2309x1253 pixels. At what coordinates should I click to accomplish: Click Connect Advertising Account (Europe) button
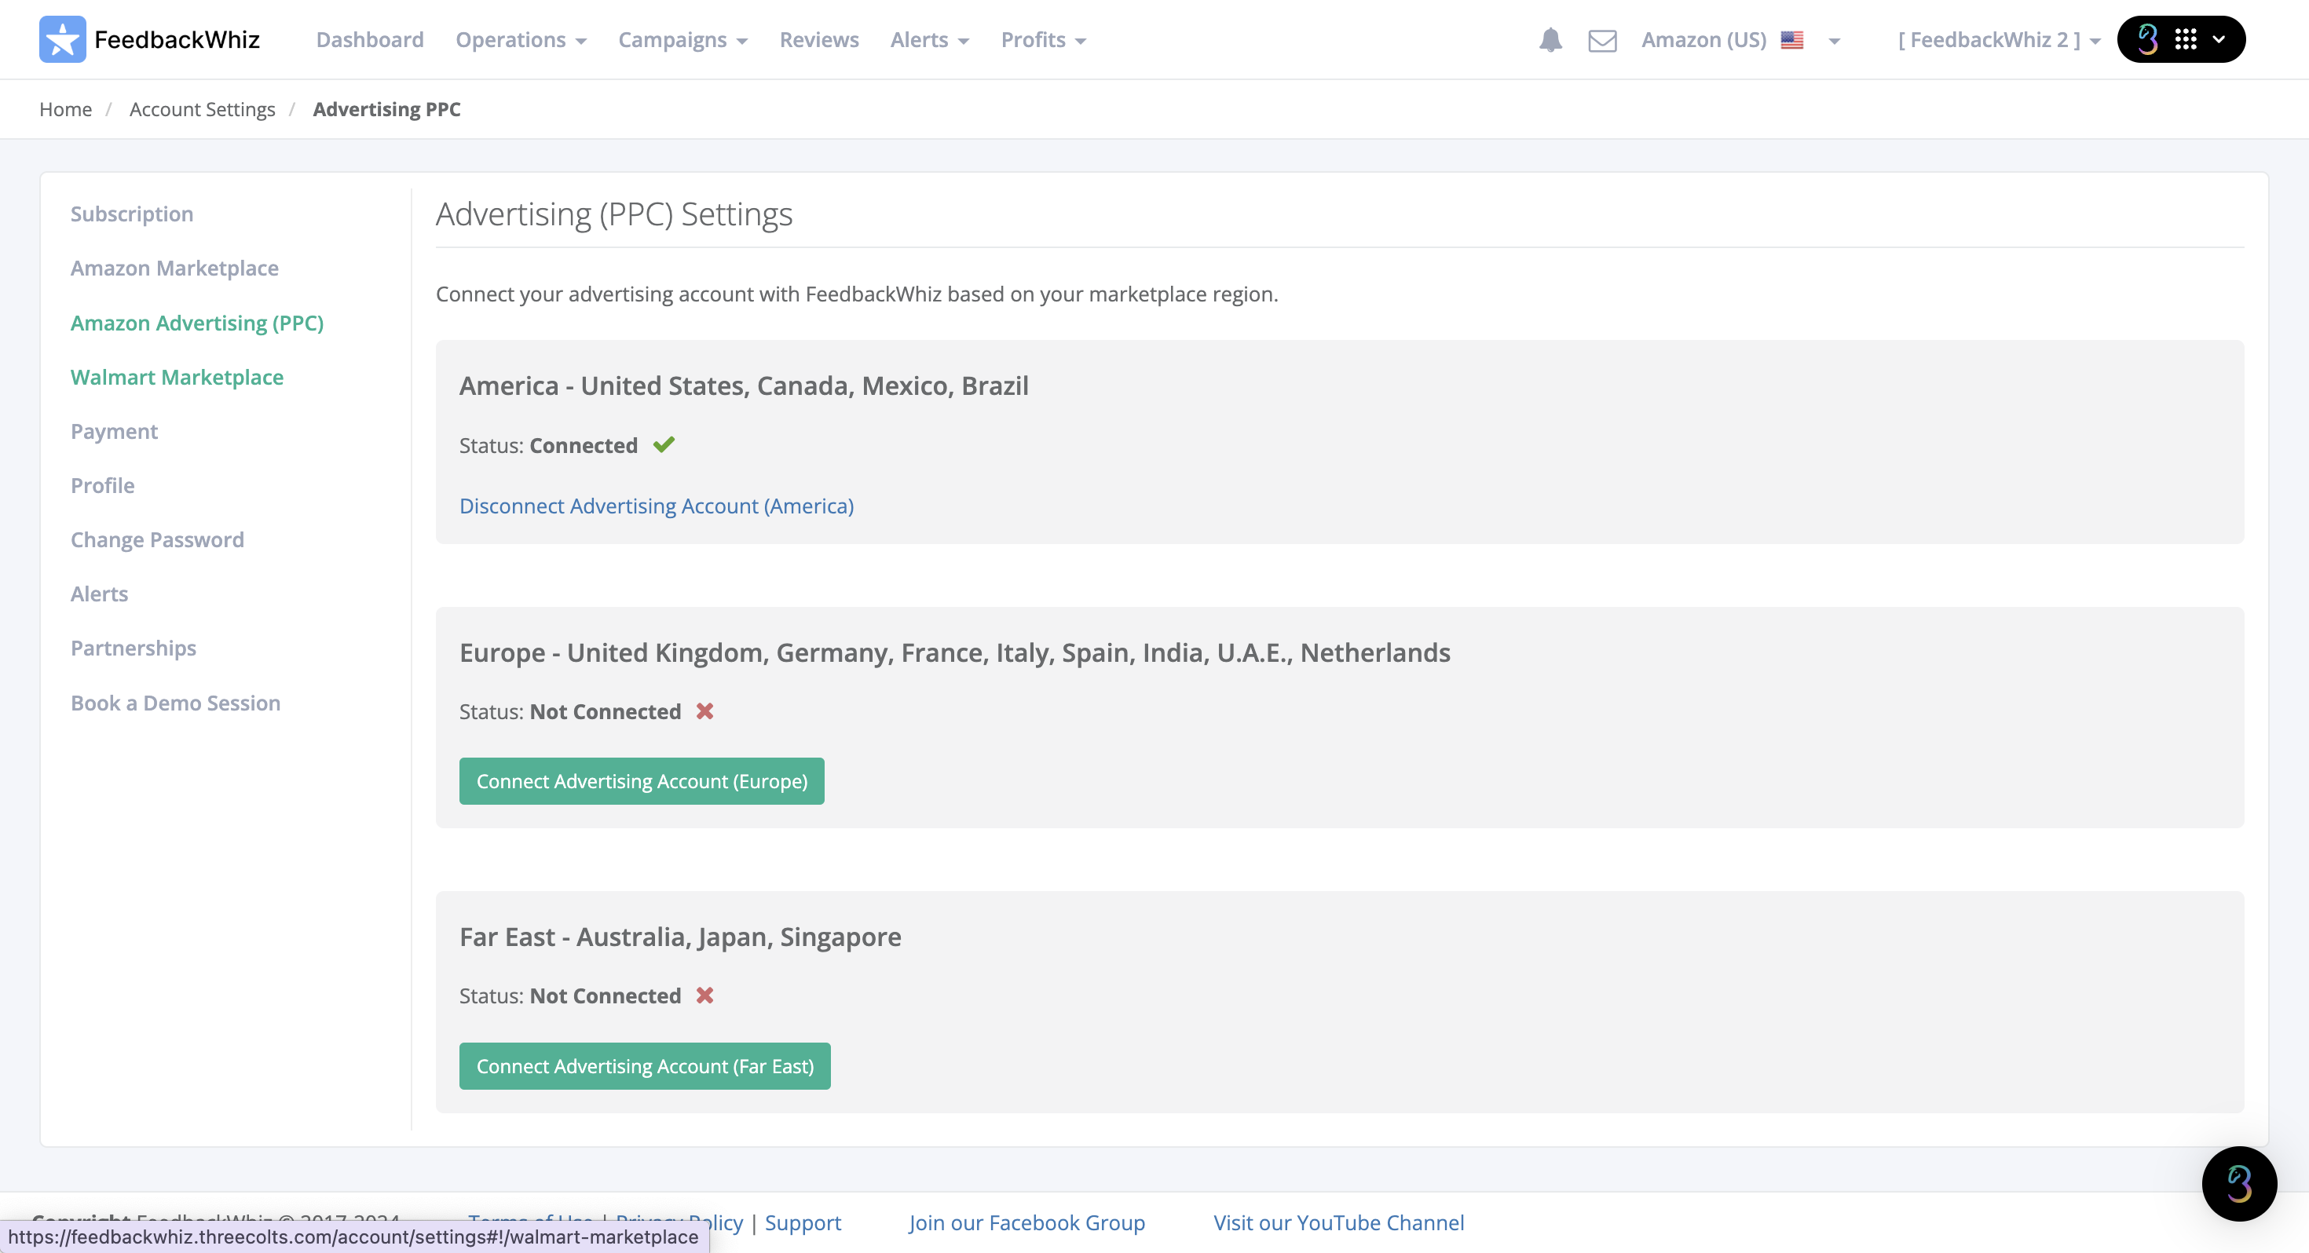pos(642,780)
